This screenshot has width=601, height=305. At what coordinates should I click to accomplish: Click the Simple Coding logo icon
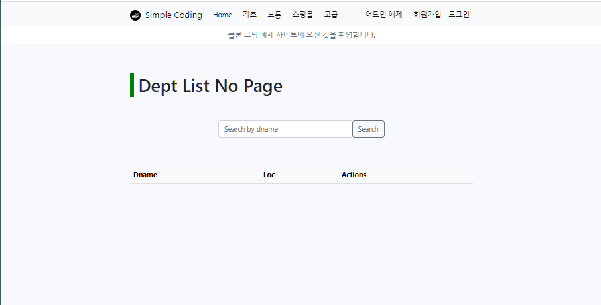point(135,15)
